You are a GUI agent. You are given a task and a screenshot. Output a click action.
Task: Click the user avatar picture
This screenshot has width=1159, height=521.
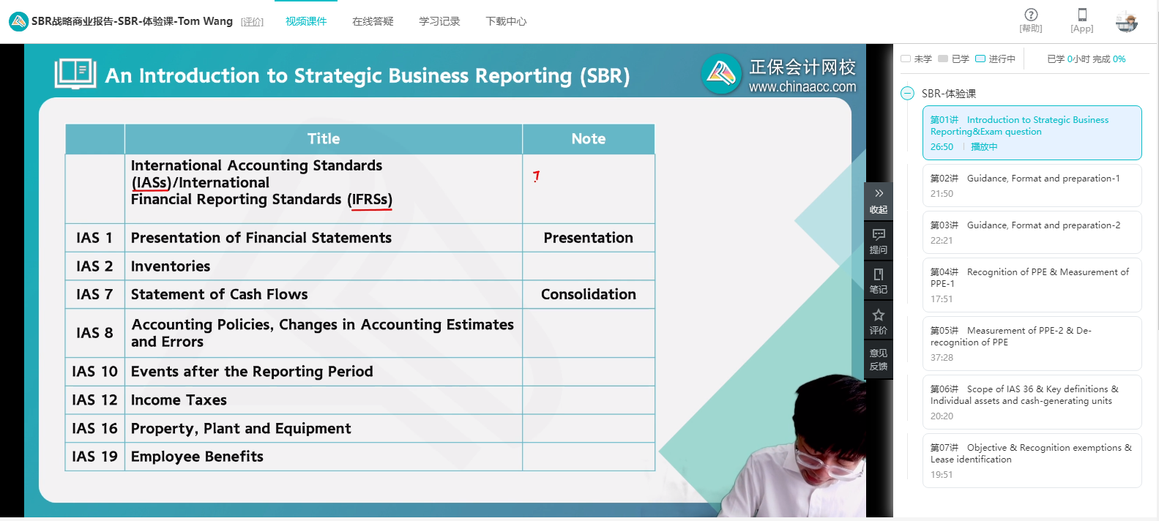(1127, 22)
